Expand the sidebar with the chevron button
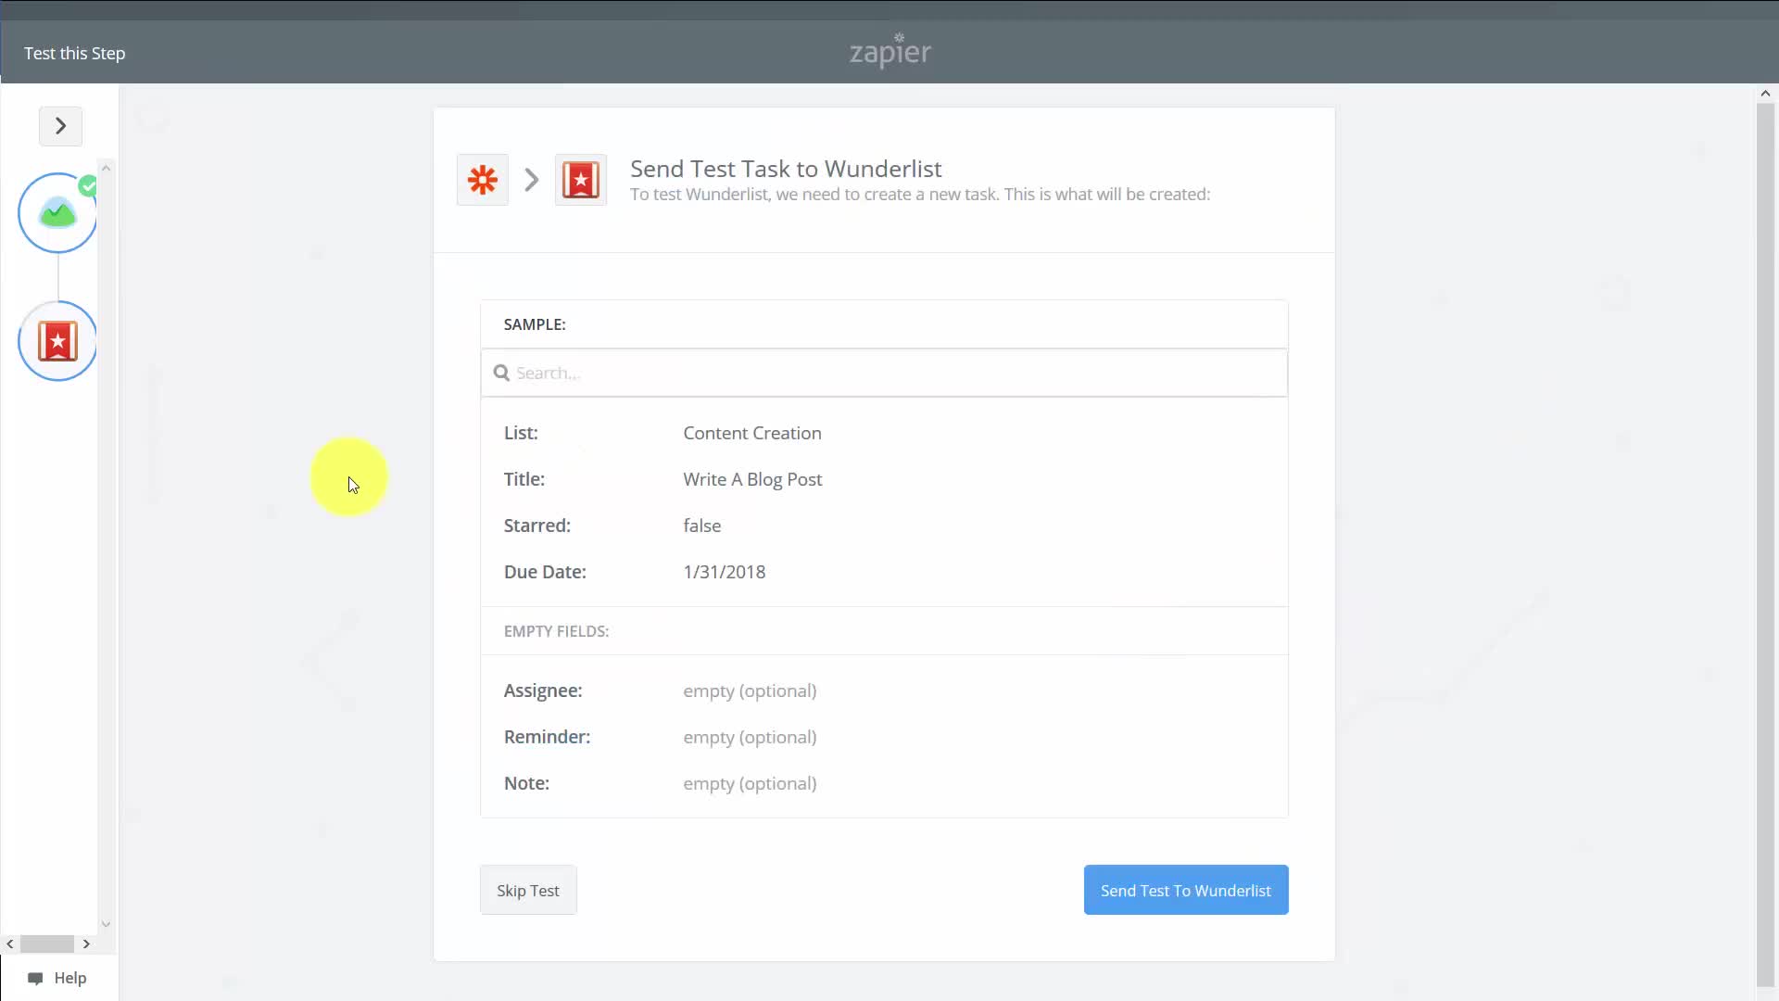The image size is (1779, 1001). coord(60,126)
